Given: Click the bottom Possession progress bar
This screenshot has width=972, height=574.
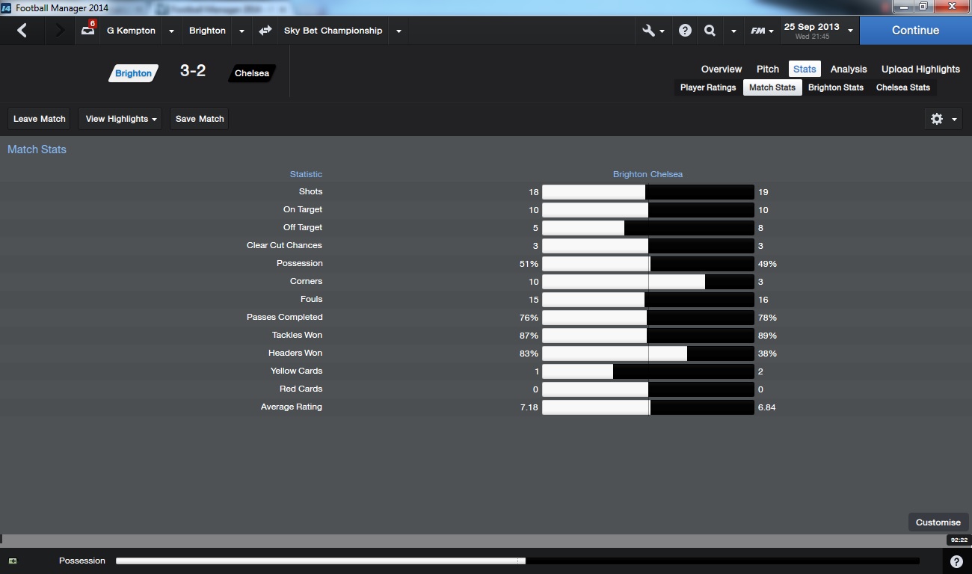Looking at the screenshot, I should (x=517, y=561).
